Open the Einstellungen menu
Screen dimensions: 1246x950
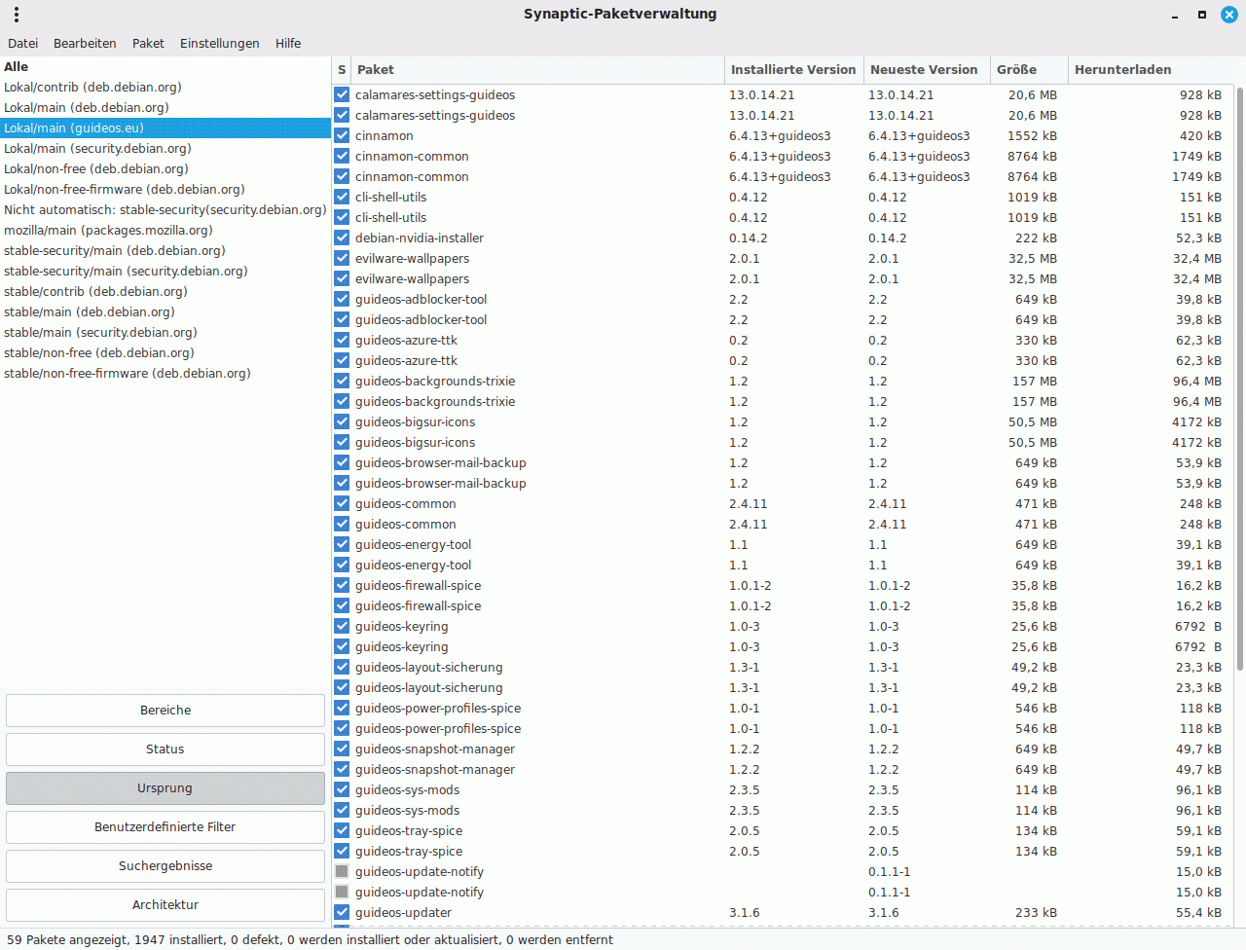point(220,43)
